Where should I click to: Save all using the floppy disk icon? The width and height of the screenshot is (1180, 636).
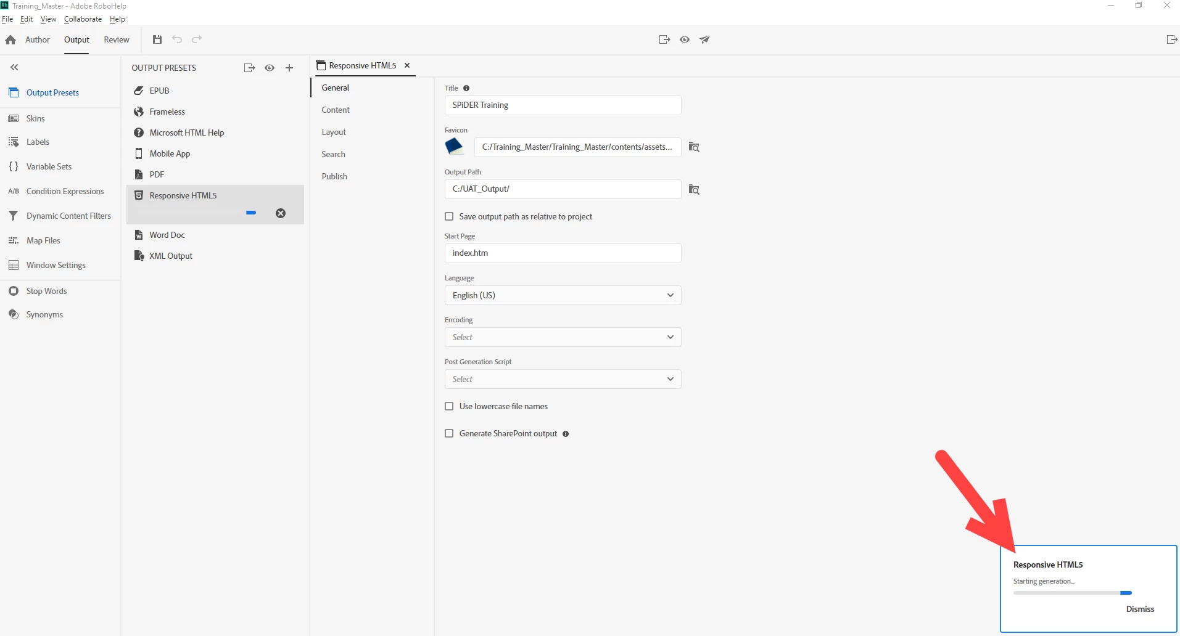(x=157, y=39)
